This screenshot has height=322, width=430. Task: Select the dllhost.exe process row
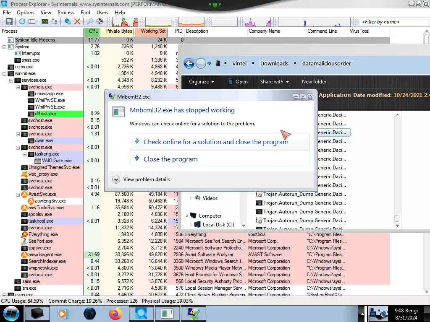pyautogui.click(x=45, y=114)
